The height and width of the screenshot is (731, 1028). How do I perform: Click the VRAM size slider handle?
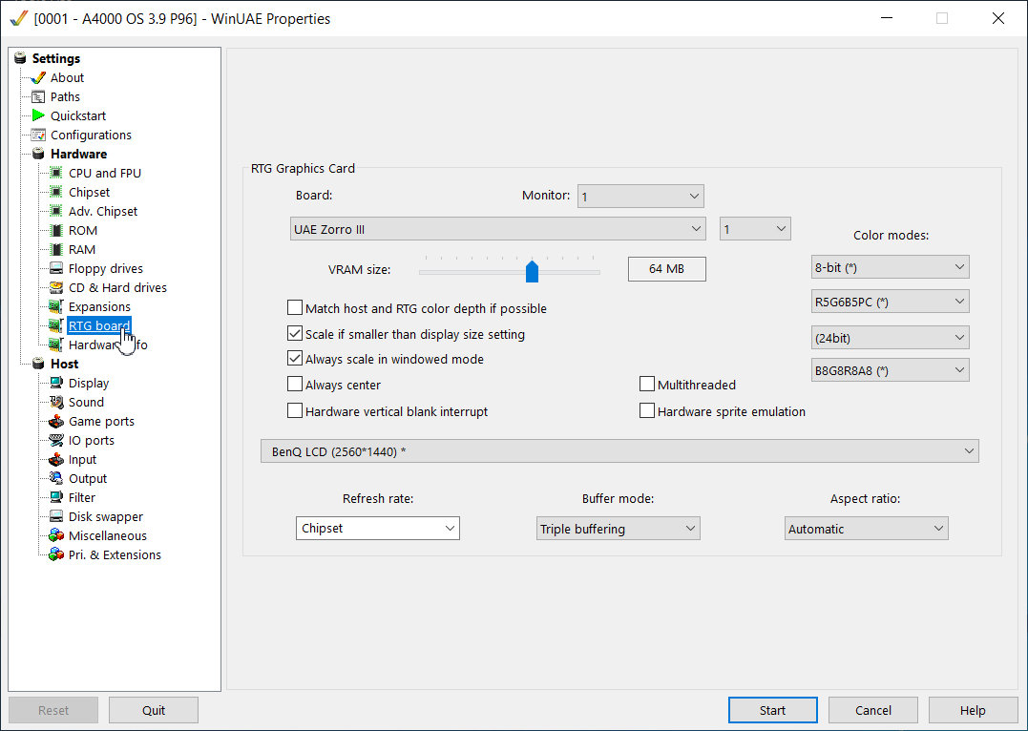pos(532,271)
